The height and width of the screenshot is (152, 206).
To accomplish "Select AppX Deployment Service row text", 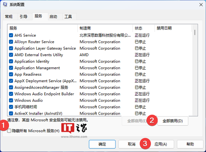I will point(45,81).
